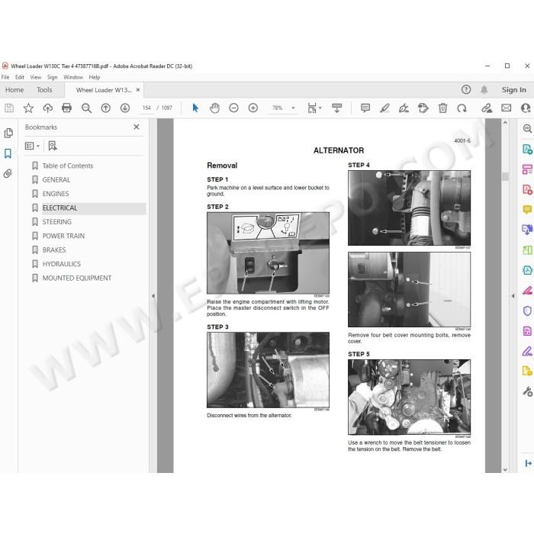The width and height of the screenshot is (534, 534).
Task: Open the Find text magnifier icon
Action: 86,108
